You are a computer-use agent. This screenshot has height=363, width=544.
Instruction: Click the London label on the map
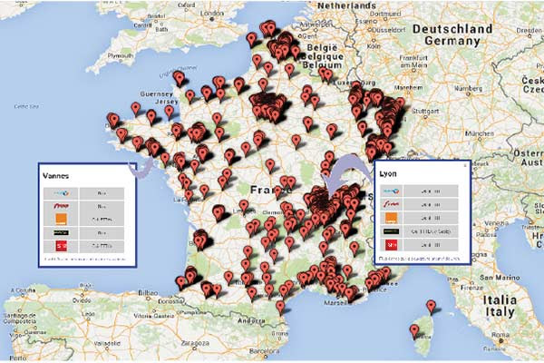212,14
